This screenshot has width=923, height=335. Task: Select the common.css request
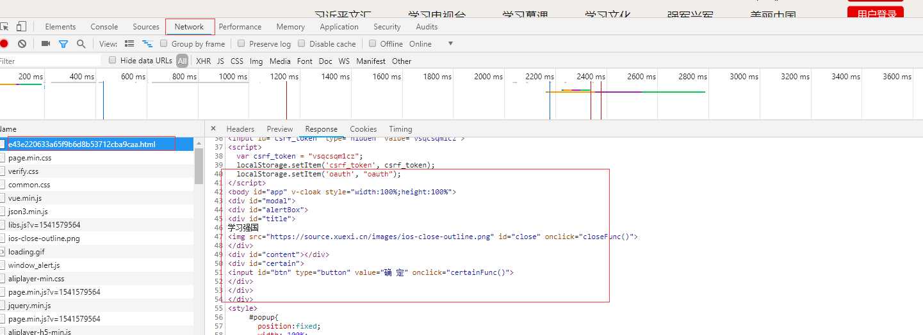(x=97, y=185)
